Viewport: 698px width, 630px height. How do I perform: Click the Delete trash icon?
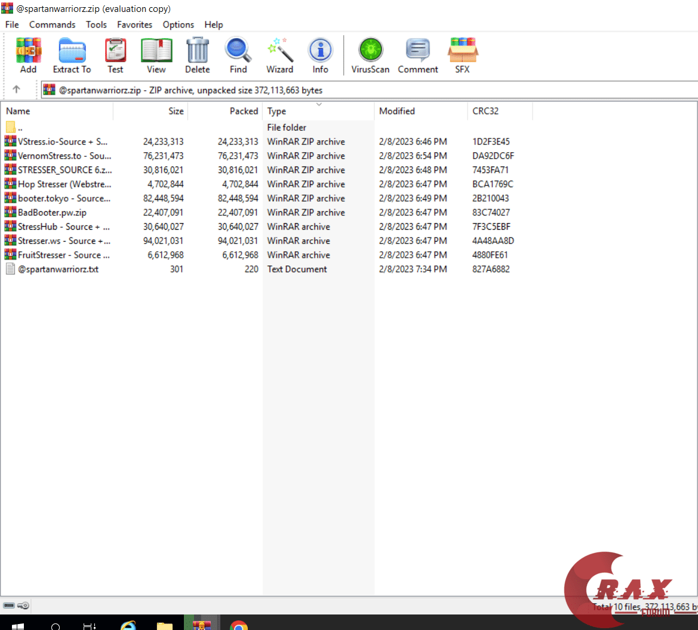pyautogui.click(x=197, y=55)
